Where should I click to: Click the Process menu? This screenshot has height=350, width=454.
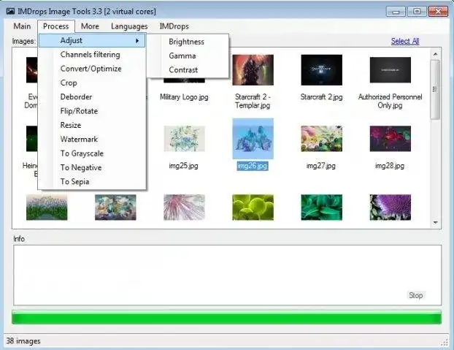[56, 26]
